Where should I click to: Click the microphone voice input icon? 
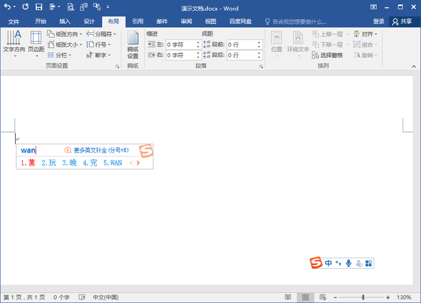tap(348, 263)
